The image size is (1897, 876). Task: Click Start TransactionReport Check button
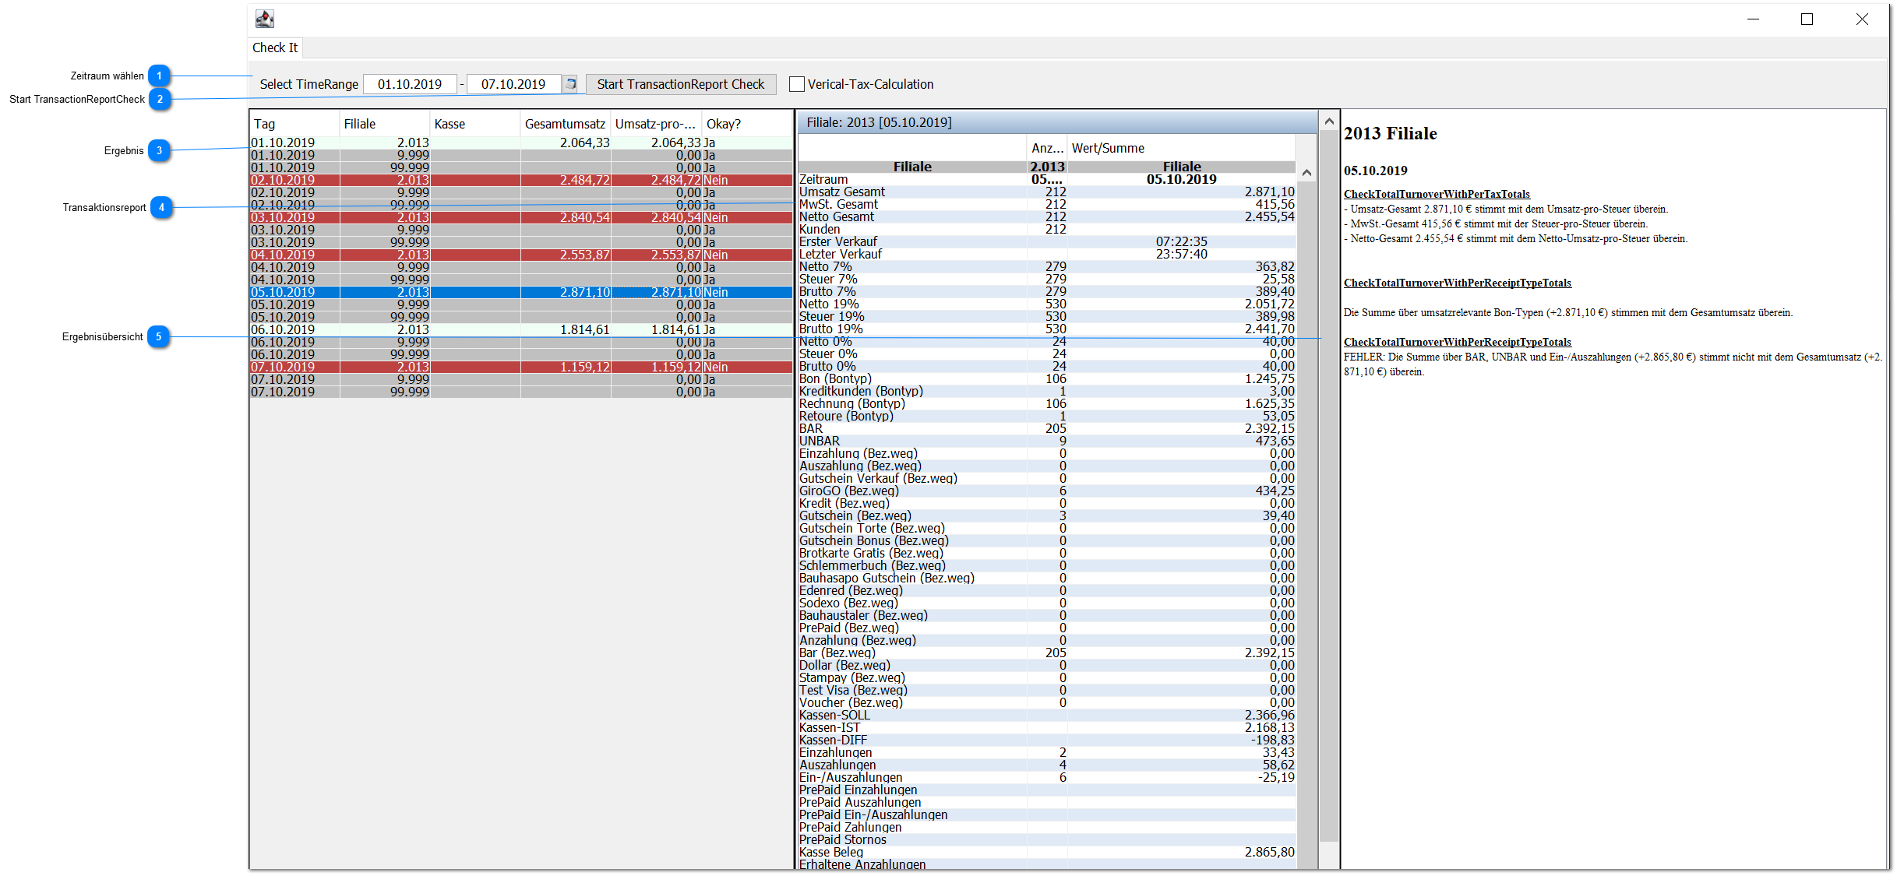coord(681,84)
